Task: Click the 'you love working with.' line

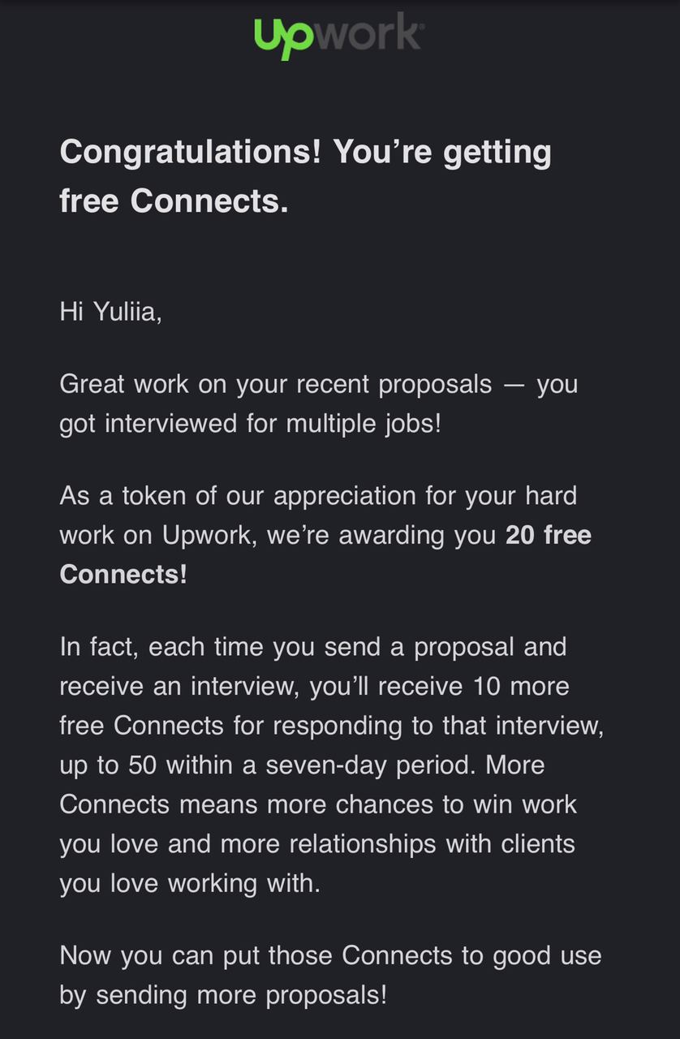Action: [x=190, y=882]
